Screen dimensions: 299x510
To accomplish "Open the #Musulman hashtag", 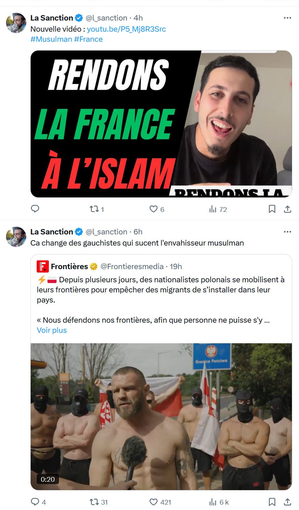I will 51,39.
